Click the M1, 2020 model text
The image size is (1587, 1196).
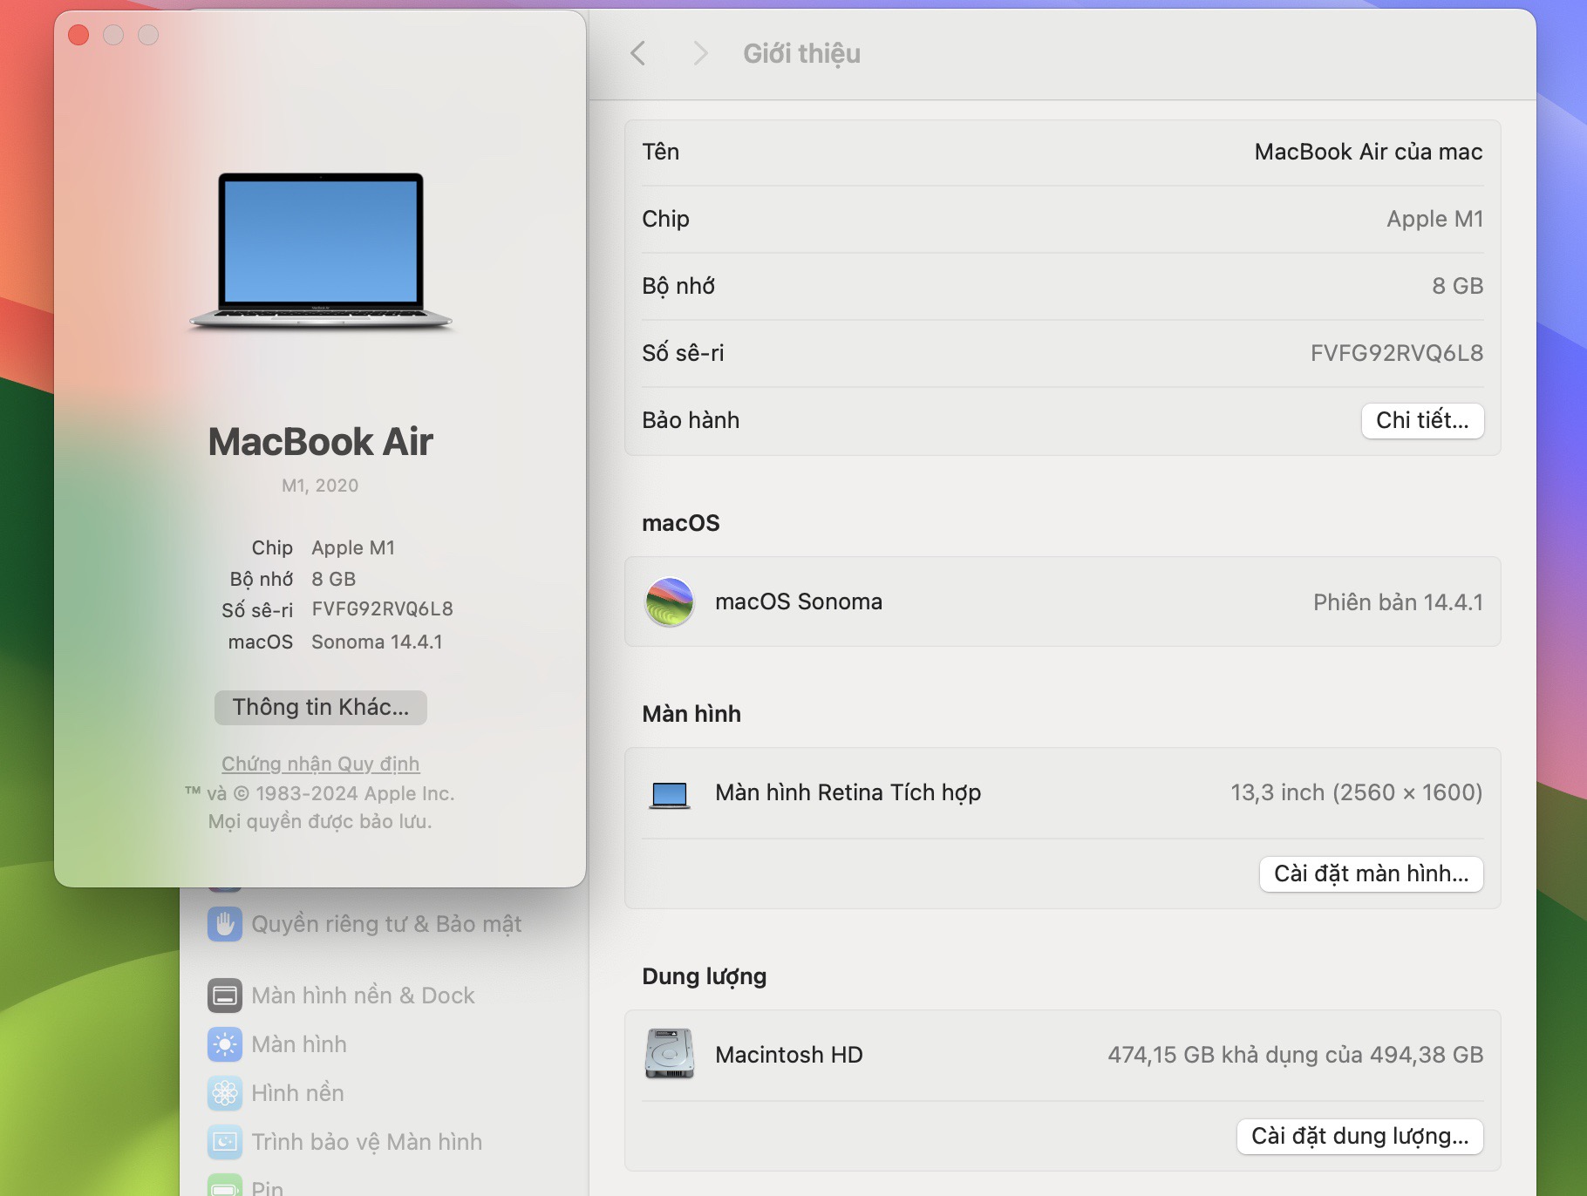[x=320, y=486]
